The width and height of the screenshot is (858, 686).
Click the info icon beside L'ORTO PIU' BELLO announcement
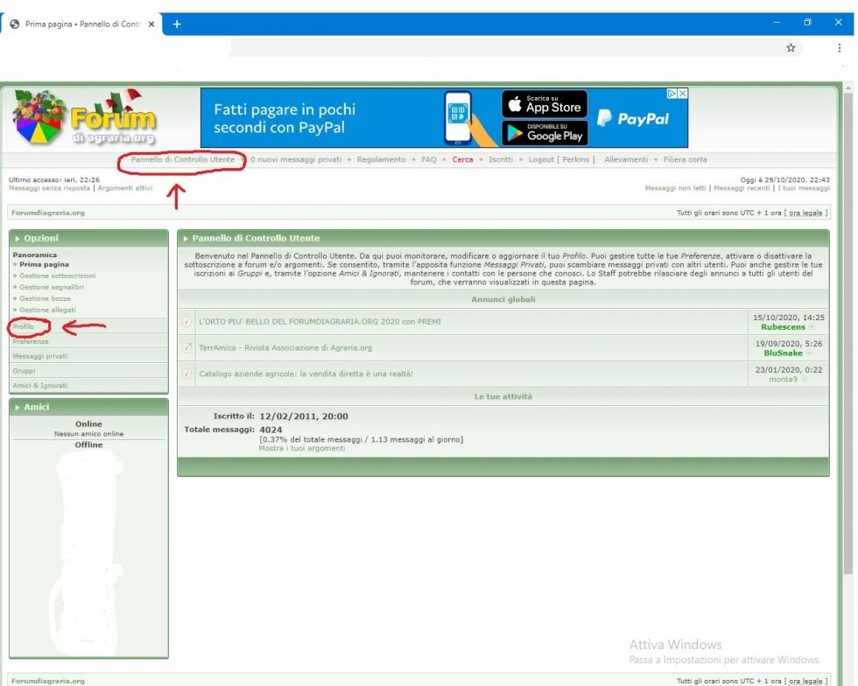[x=186, y=322]
